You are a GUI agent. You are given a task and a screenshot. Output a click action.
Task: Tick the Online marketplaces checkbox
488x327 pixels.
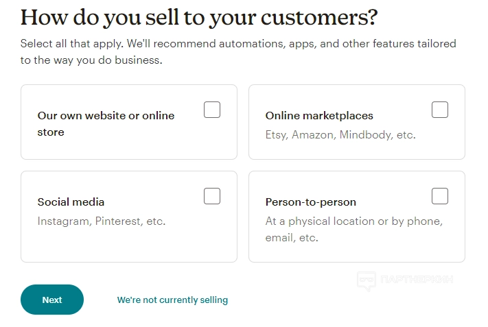coord(440,110)
